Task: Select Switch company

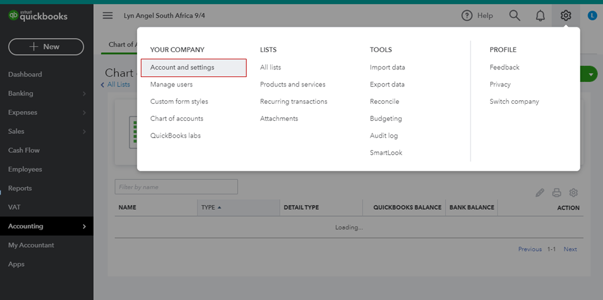Action: [514, 101]
